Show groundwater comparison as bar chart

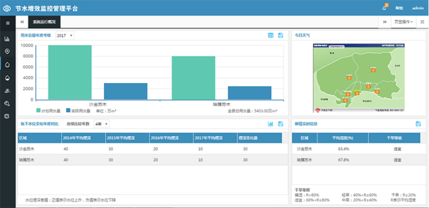(271, 124)
